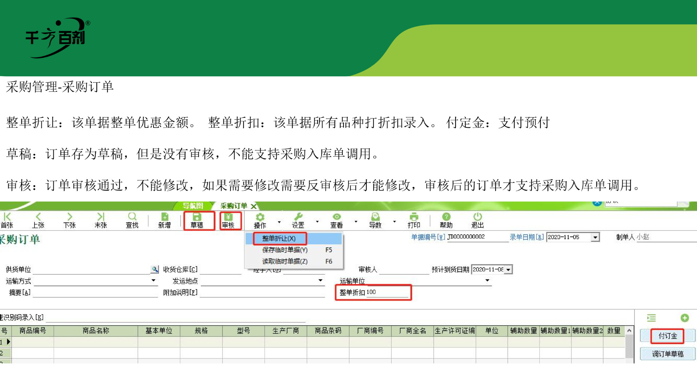Expand the 预计到货日期 date picker

(x=508, y=270)
